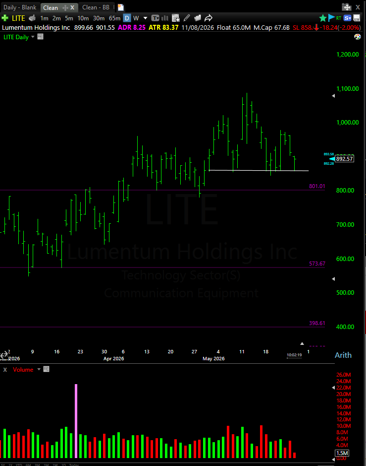
Task: Click the 398.61 price level label
Action: (x=317, y=323)
